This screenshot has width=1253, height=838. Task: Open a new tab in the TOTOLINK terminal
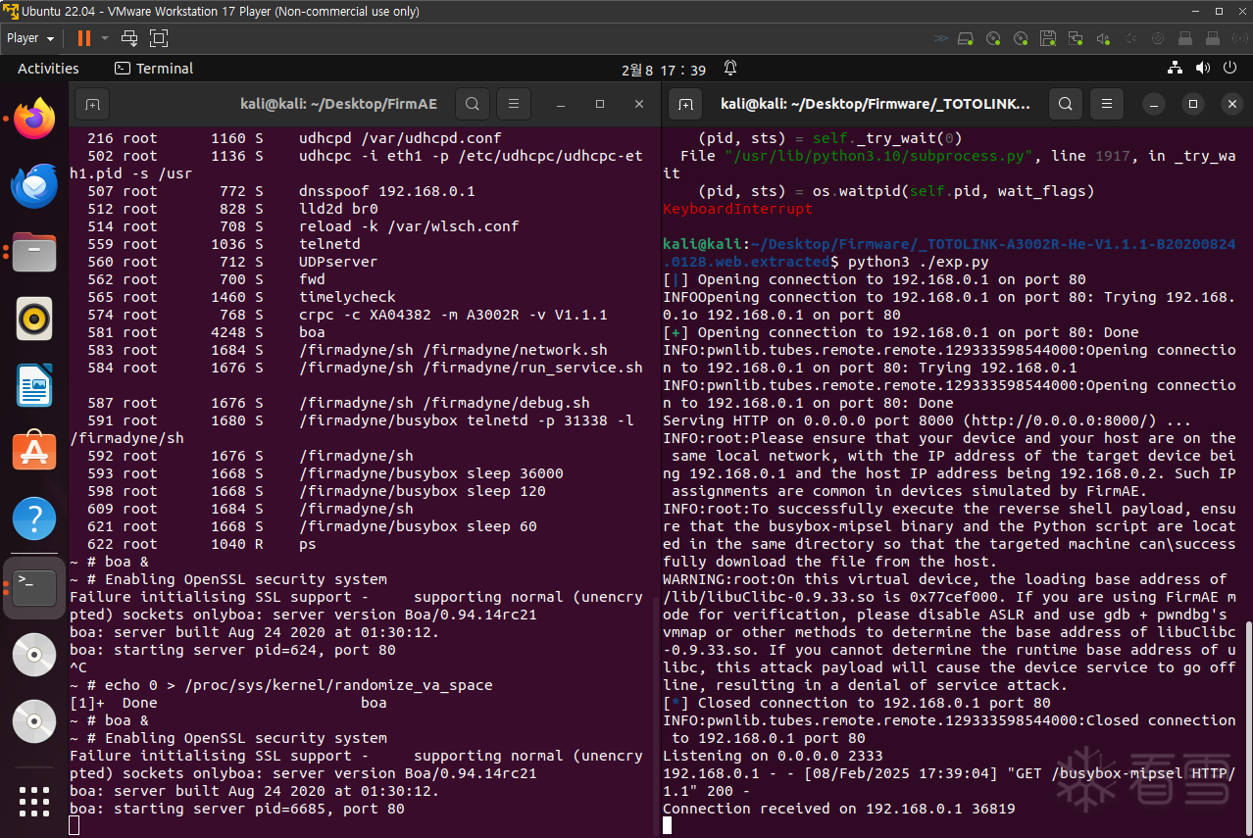pos(685,104)
